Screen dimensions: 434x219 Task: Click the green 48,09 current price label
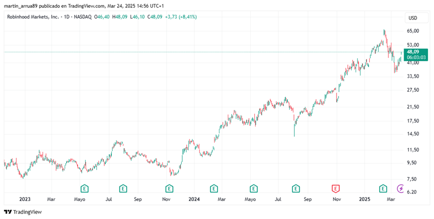412,51
